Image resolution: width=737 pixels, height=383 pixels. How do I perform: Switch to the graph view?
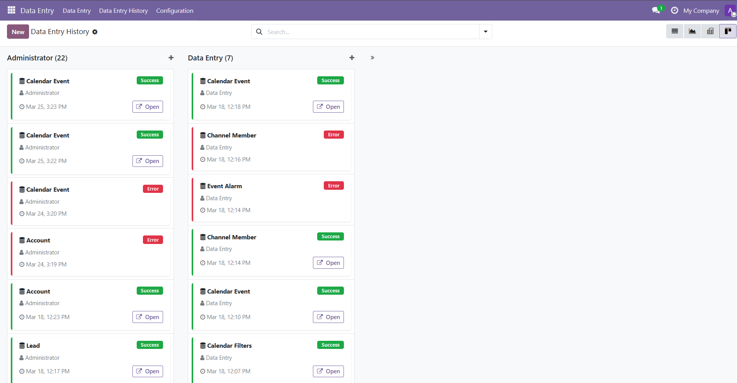[692, 31]
